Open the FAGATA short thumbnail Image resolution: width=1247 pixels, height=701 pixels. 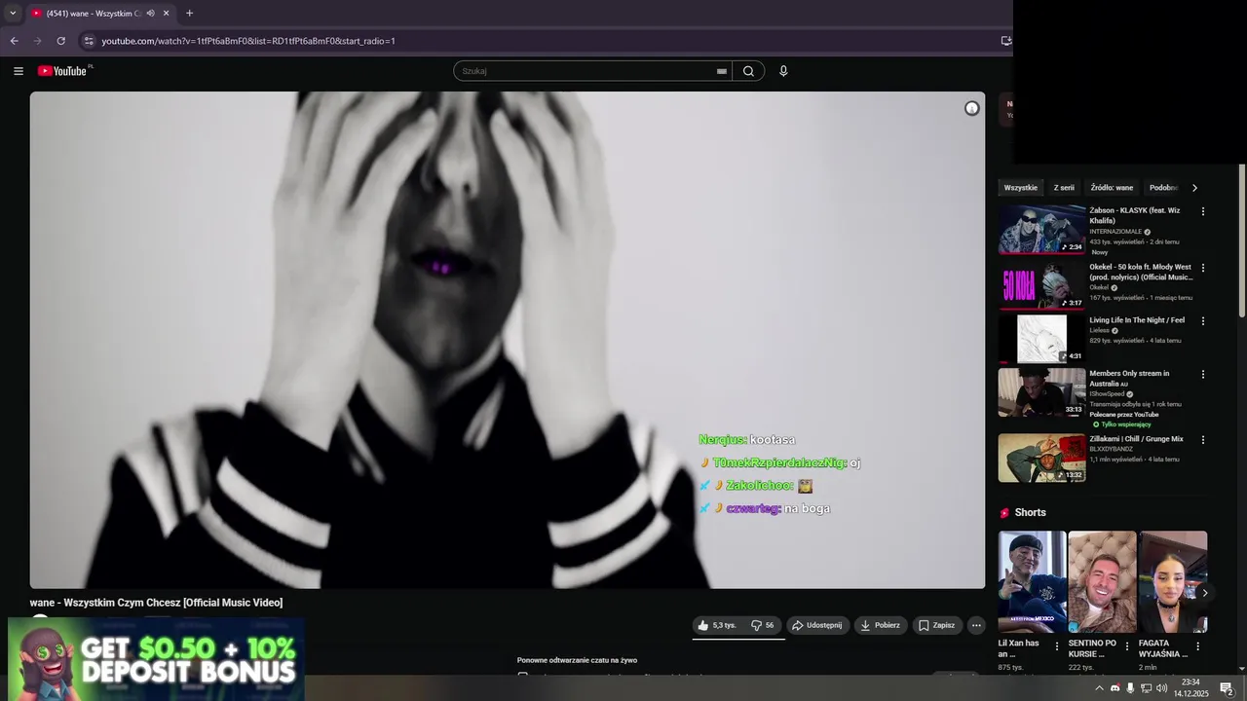point(1173,581)
